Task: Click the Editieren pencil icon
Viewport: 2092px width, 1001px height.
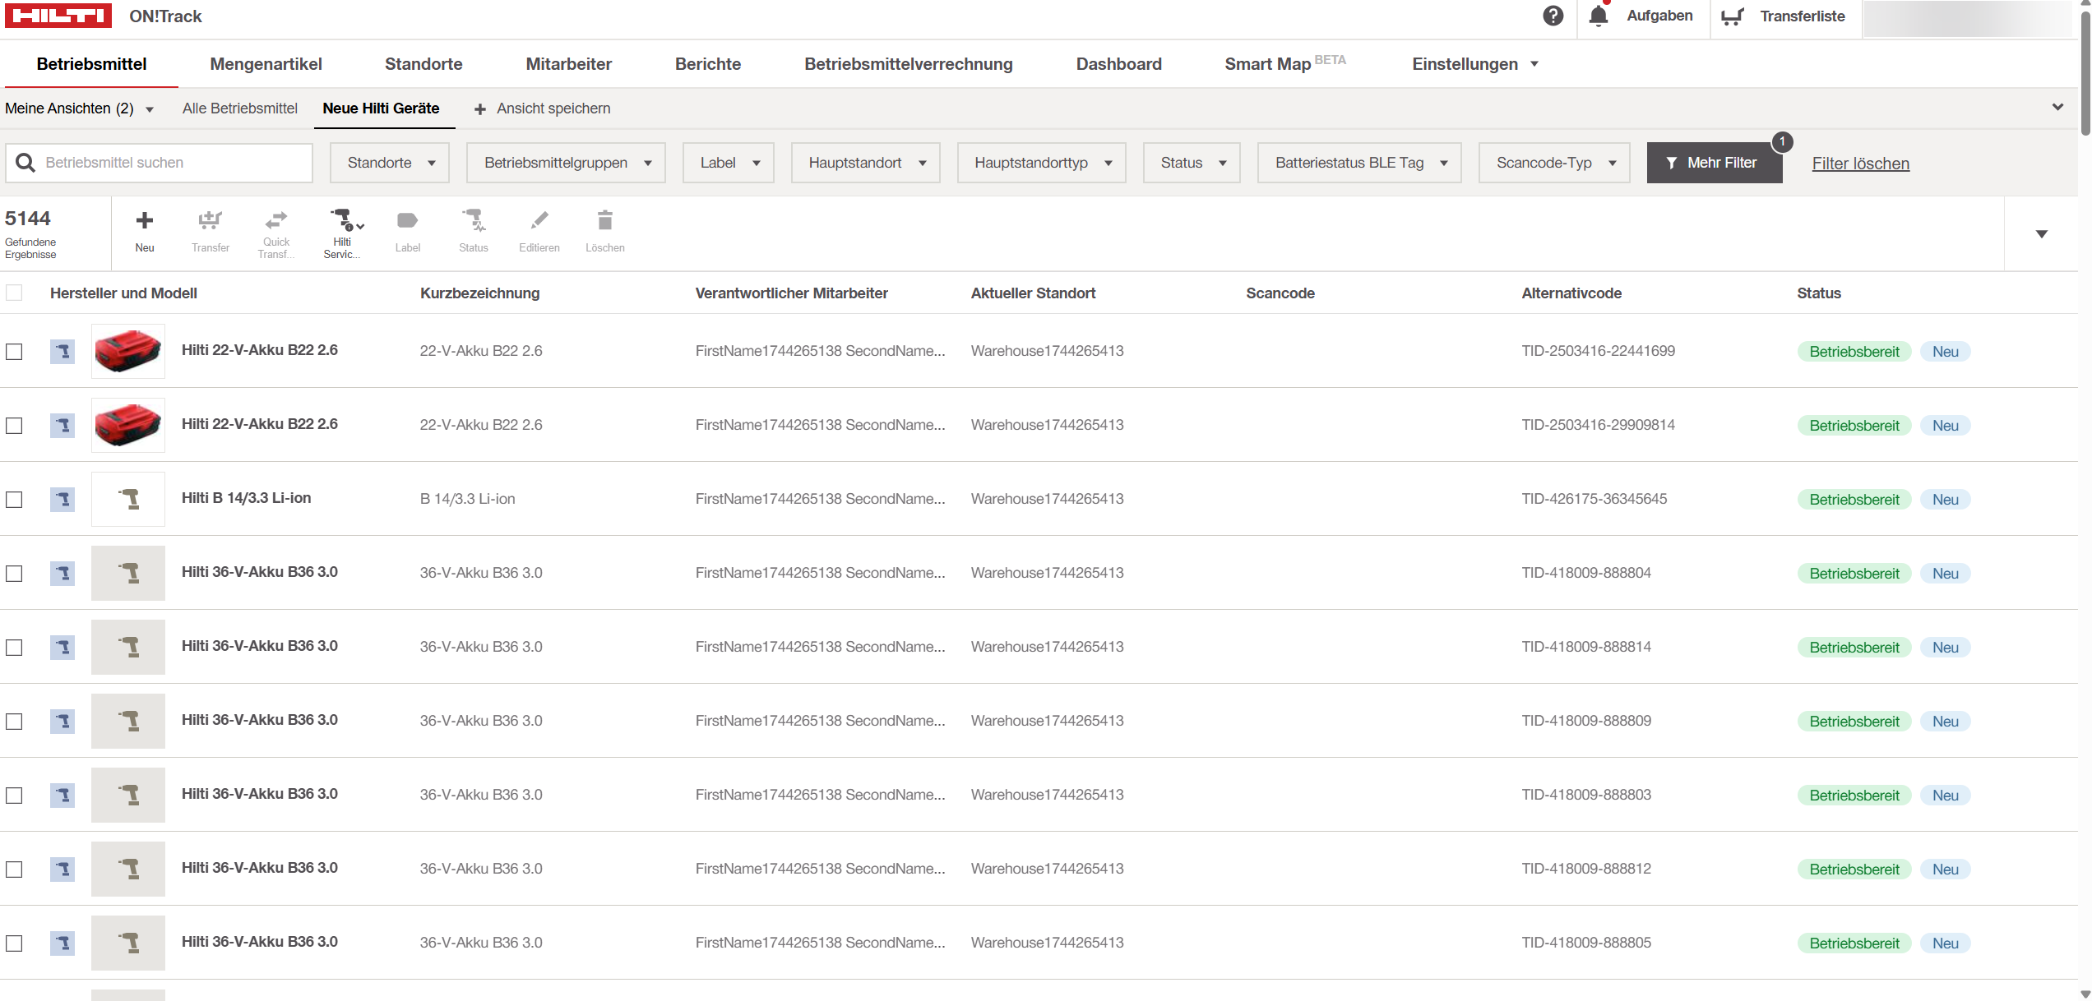Action: pos(539,220)
